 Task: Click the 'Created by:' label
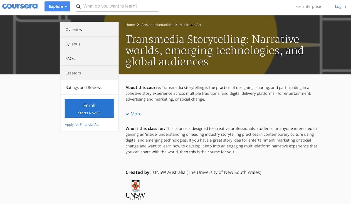point(138,172)
